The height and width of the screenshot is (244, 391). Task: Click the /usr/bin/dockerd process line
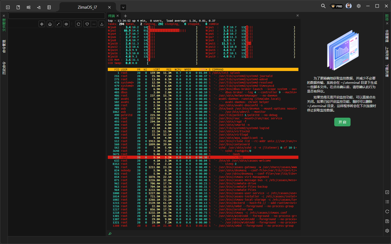(x=203, y=203)
